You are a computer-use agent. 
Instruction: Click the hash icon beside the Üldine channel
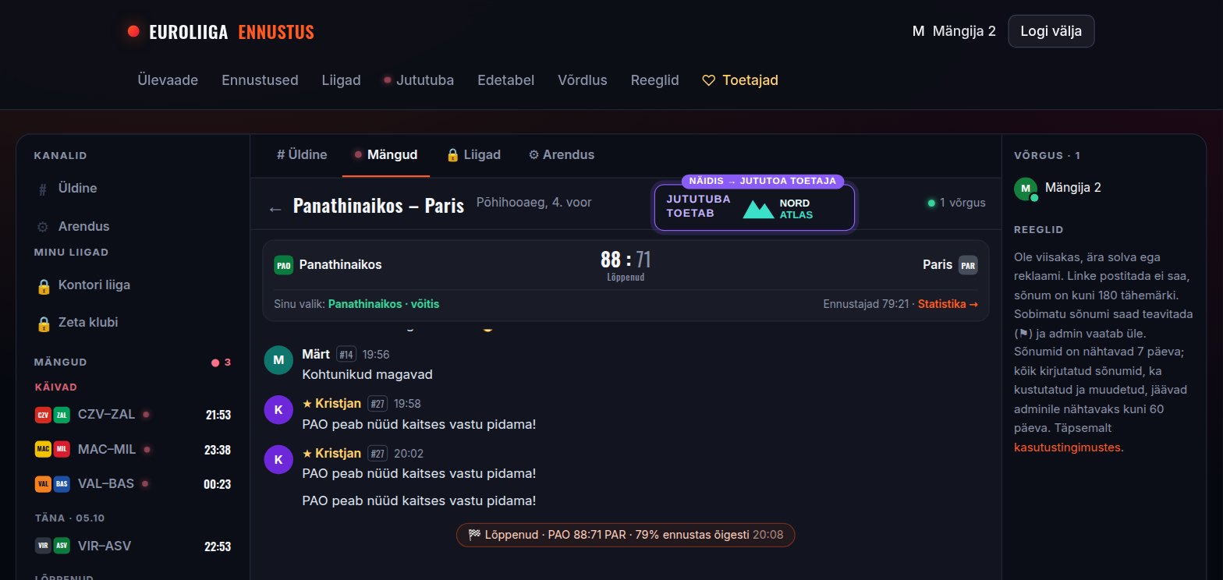point(43,189)
